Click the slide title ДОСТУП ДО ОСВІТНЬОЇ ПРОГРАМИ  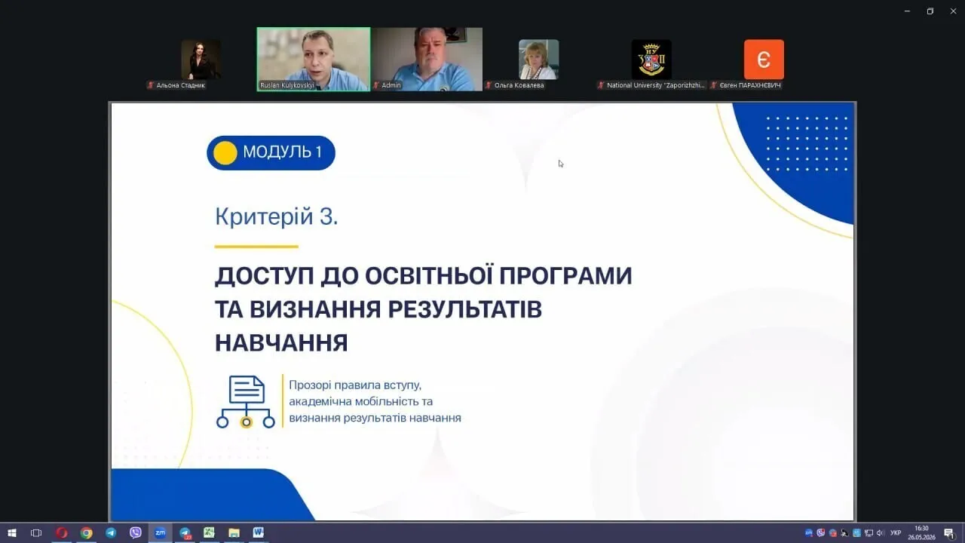424,275
